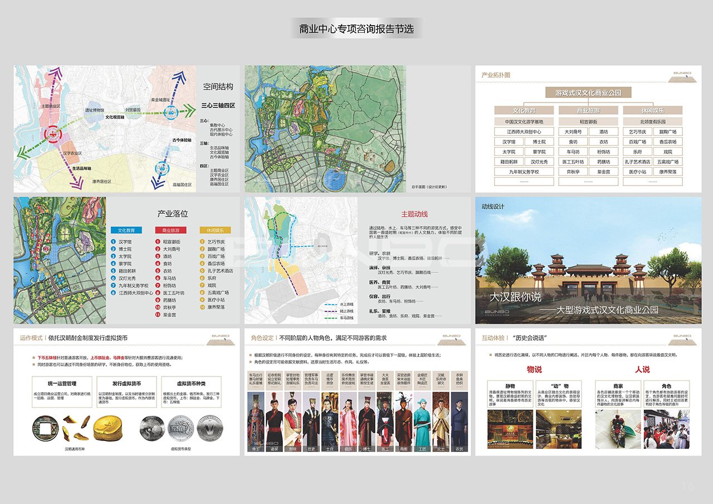Click the red dashed-circle hub on the 空间结构 map
This screenshot has height=504, width=713.
pyautogui.click(x=53, y=134)
